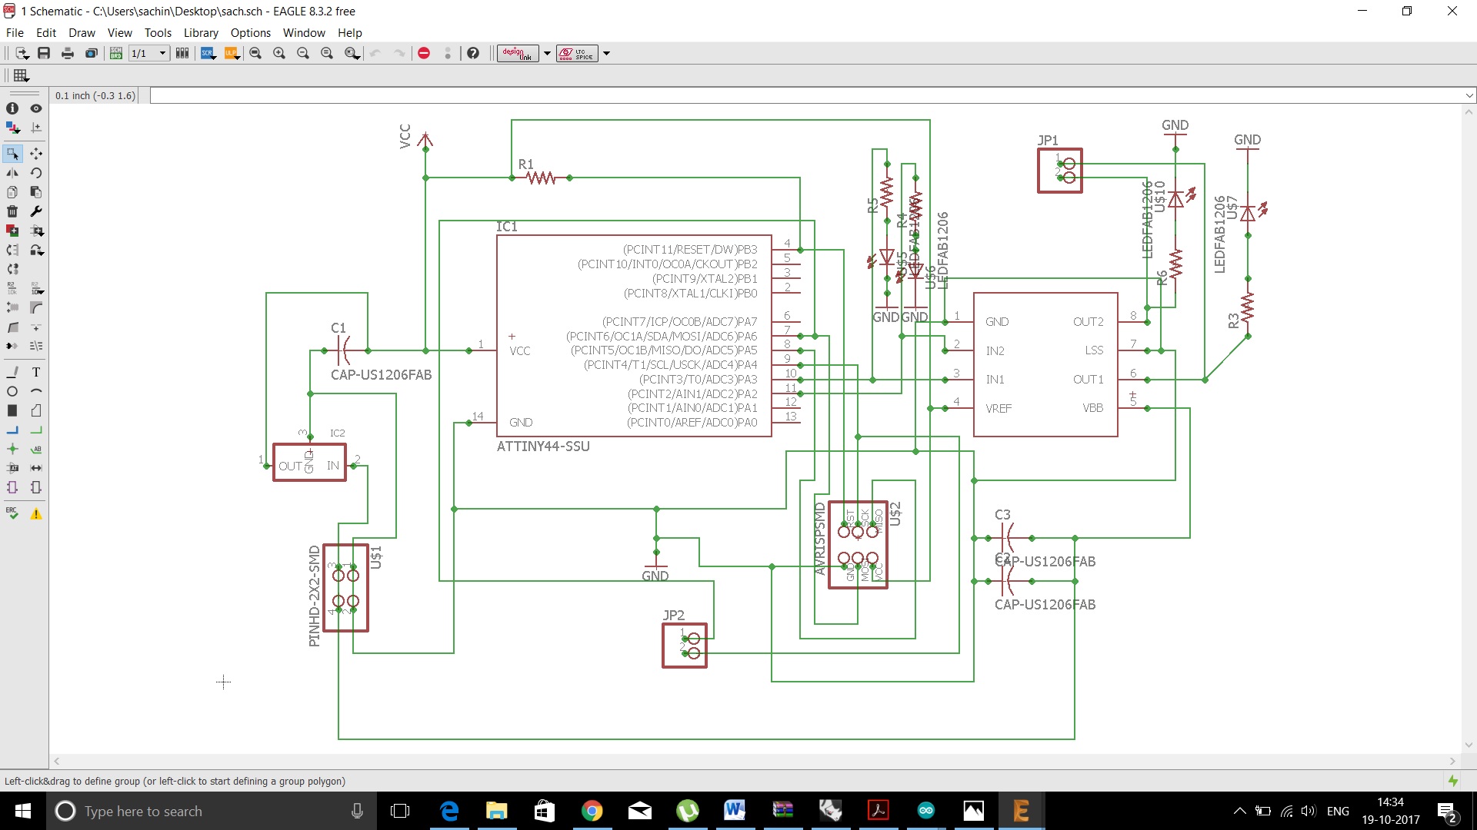The image size is (1477, 830).
Task: Select the Junction tool
Action: pos(12,449)
